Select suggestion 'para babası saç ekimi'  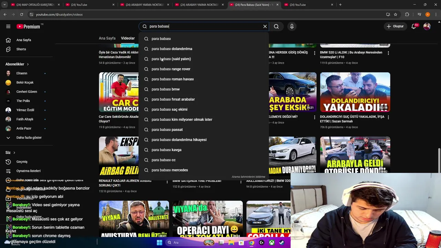pos(203,110)
